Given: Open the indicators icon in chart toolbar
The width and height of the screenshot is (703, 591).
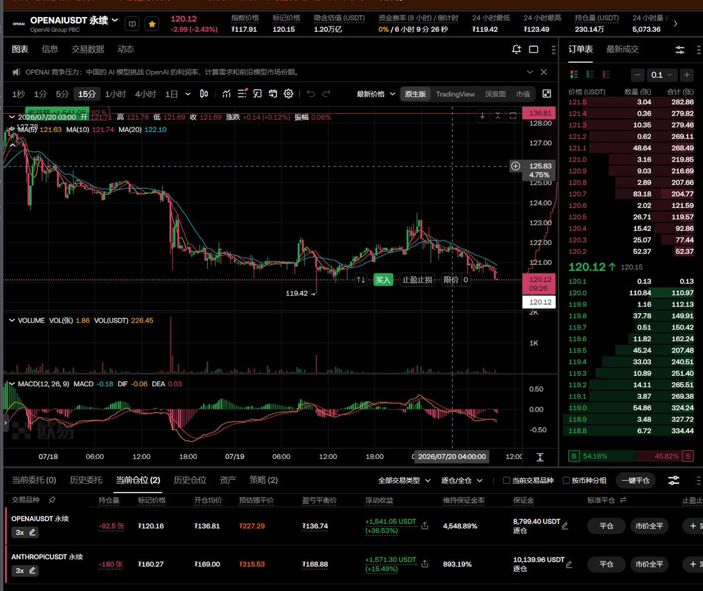Looking at the screenshot, I should coord(226,94).
